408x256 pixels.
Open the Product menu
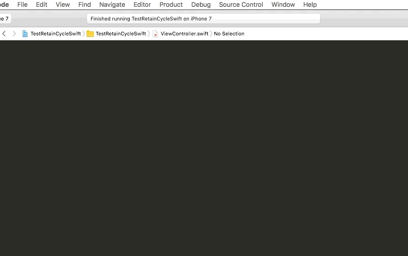[x=171, y=5]
